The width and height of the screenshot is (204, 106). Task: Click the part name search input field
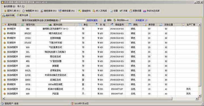pos(73,20)
